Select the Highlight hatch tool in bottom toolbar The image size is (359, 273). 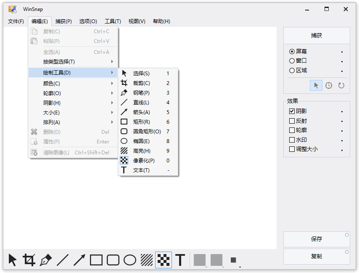pyautogui.click(x=147, y=260)
